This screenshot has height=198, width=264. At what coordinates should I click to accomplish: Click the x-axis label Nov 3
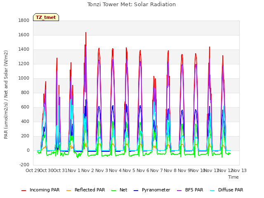click(101, 170)
